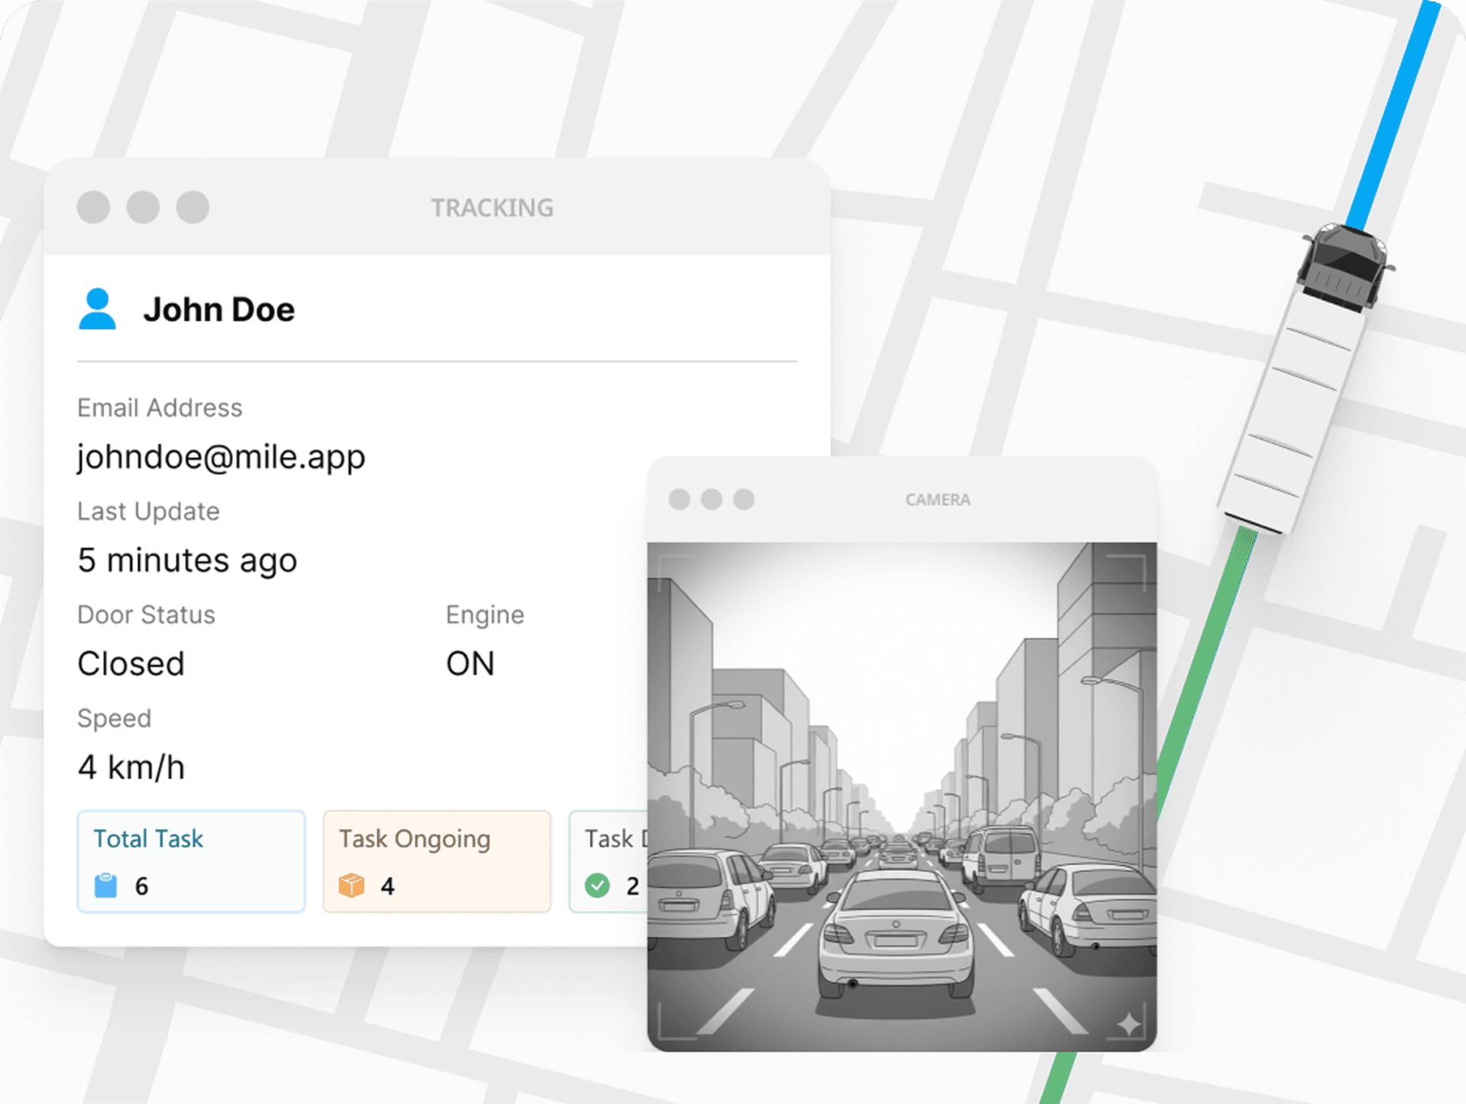
Task: Switch to the TRACKING window title tab
Action: [x=493, y=207]
